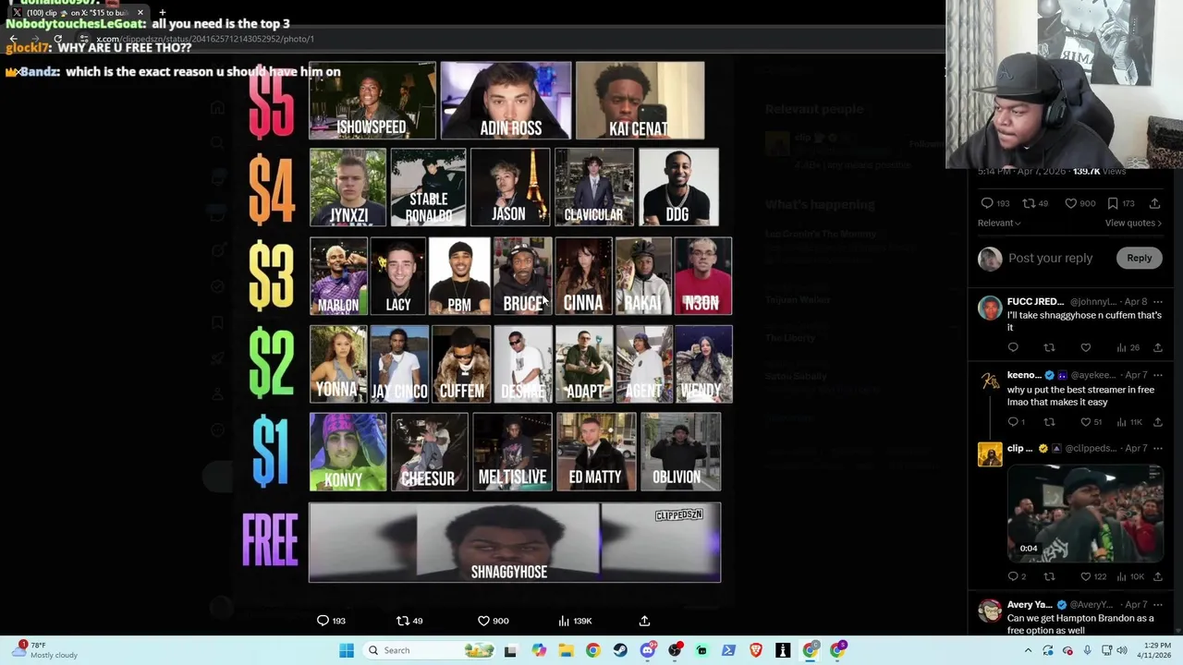The image size is (1183, 665).
Task: Open Discord from the taskbar
Action: tap(647, 650)
